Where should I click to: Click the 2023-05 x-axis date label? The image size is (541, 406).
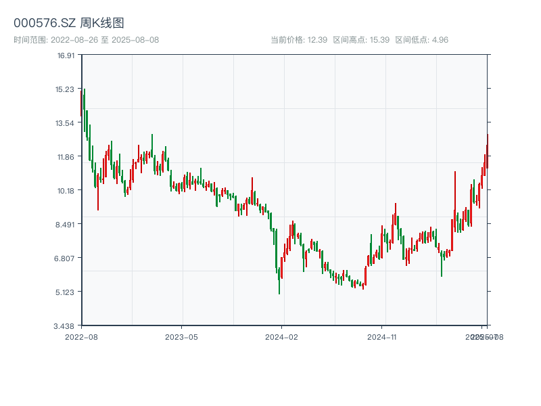pos(181,336)
